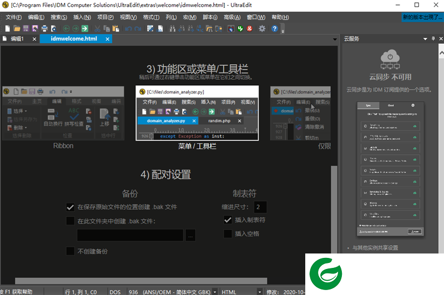Click the cloud panel scroll-up arrow
Image resolution: width=444 pixels, height=295 pixels.
click(441, 53)
